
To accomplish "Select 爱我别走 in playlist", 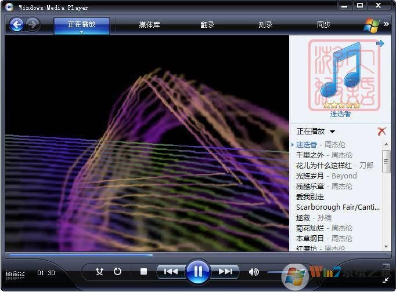I will (310, 197).
